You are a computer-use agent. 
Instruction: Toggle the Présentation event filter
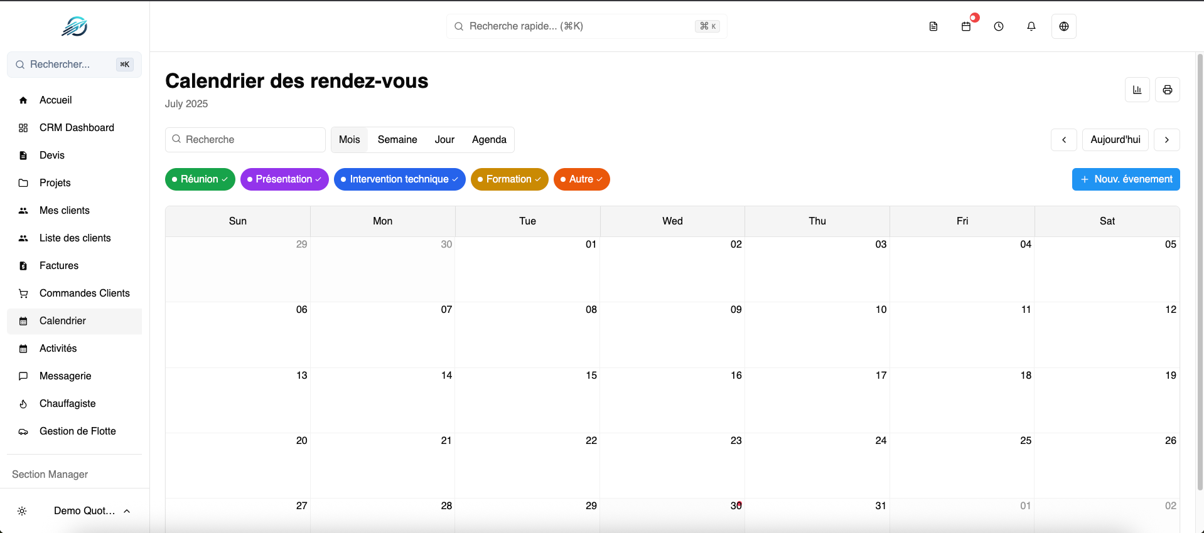pyautogui.click(x=284, y=179)
